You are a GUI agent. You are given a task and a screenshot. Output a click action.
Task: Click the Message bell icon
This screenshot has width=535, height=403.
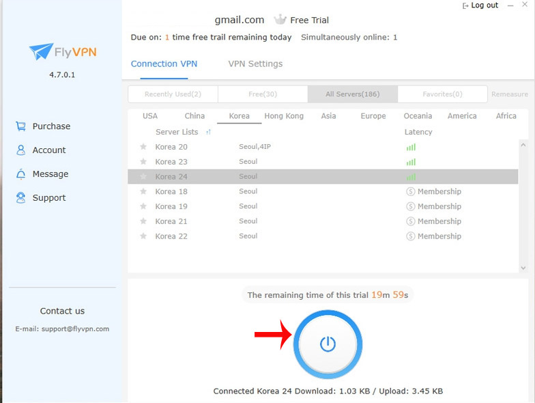coord(20,173)
